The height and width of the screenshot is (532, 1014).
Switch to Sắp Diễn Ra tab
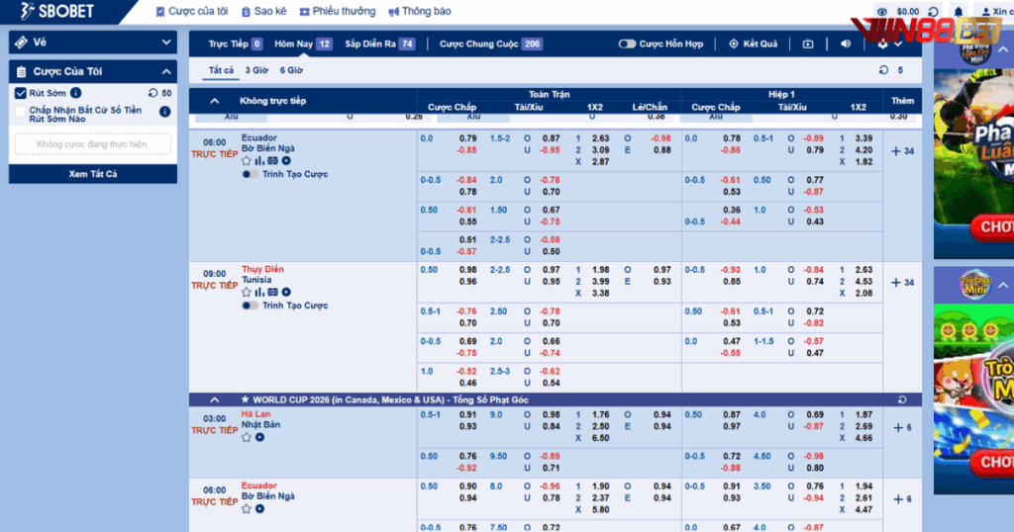click(379, 44)
